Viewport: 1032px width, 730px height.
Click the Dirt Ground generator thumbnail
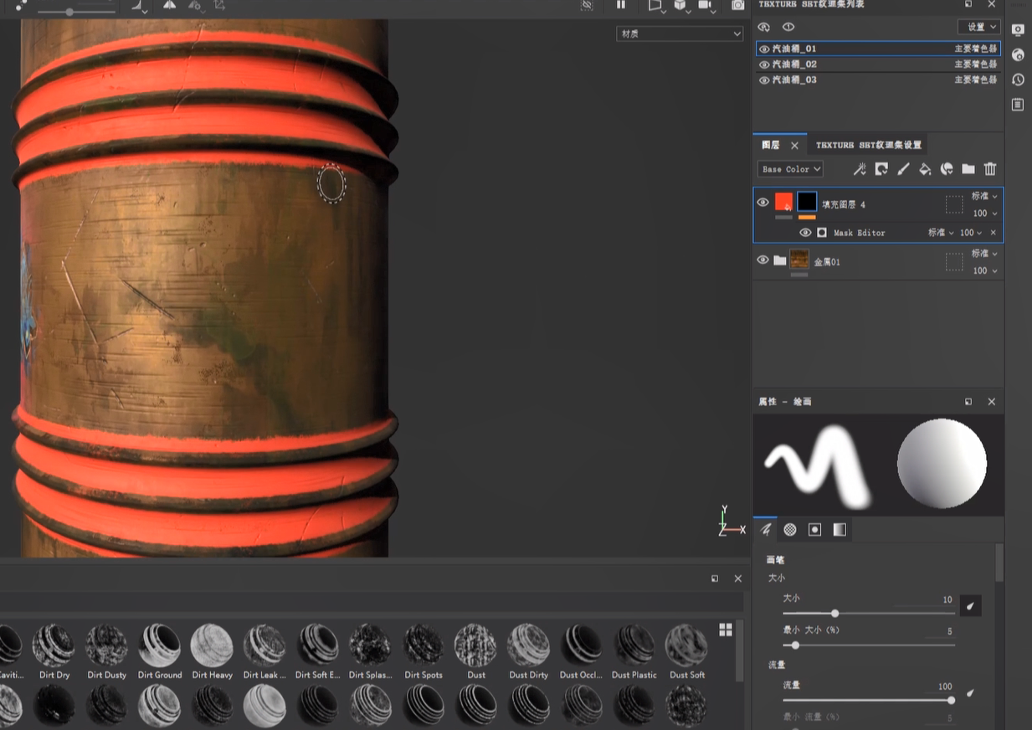[x=159, y=645]
